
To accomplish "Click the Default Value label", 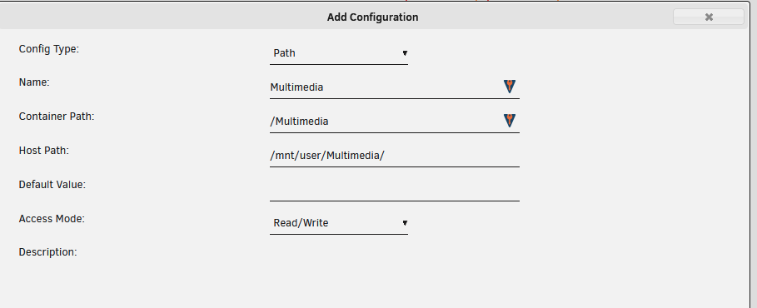I will 52,185.
